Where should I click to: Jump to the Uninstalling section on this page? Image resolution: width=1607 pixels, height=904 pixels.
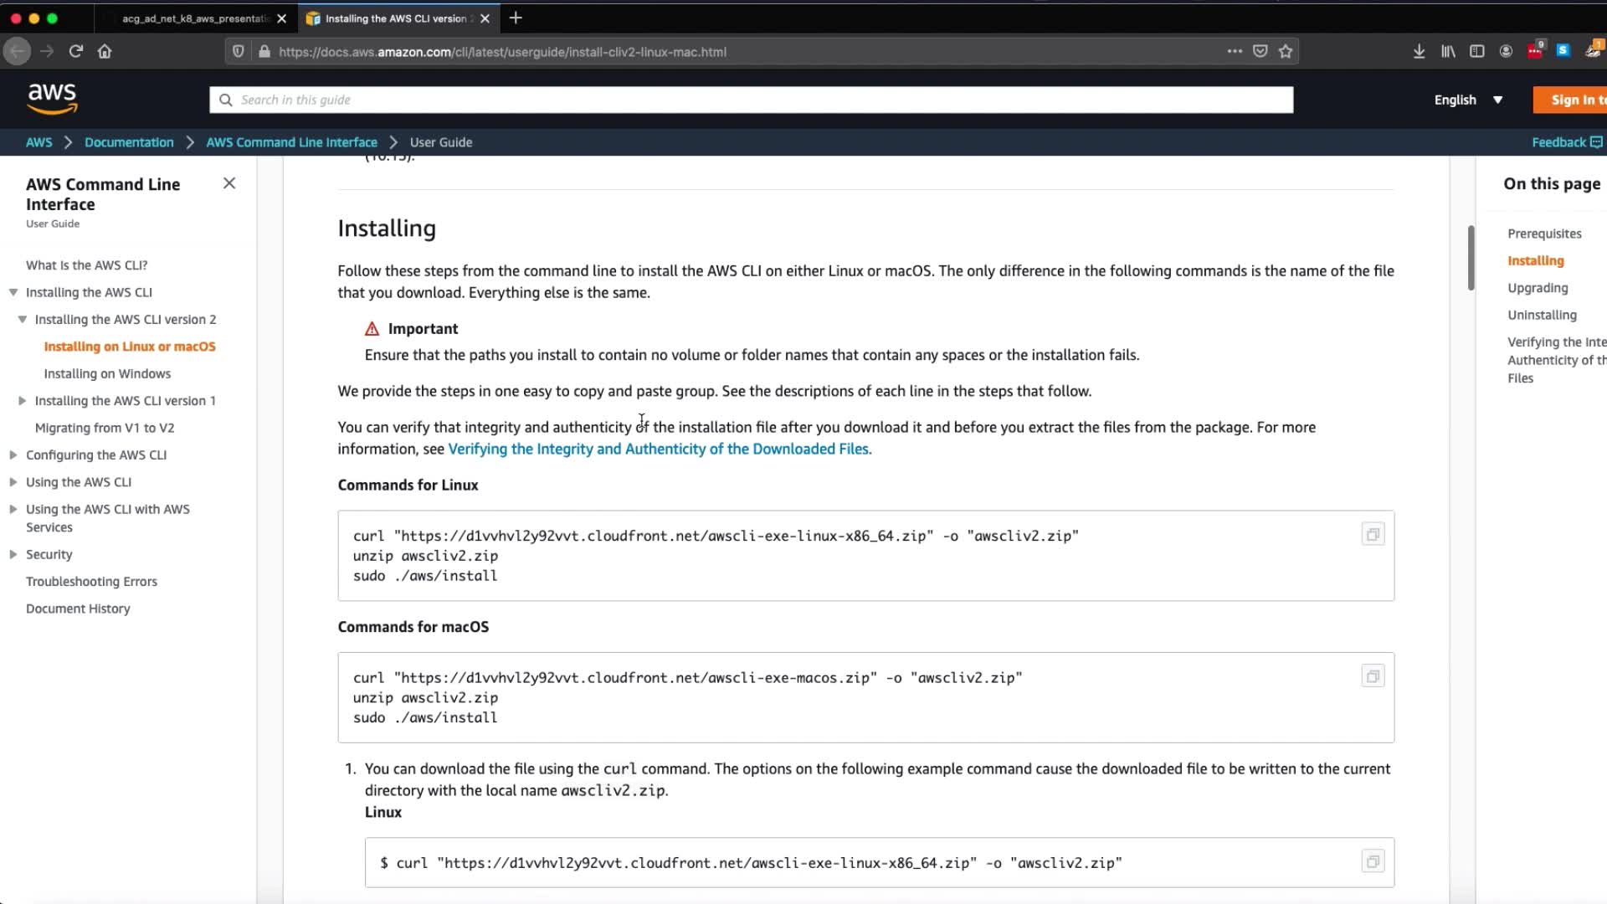pyautogui.click(x=1542, y=315)
